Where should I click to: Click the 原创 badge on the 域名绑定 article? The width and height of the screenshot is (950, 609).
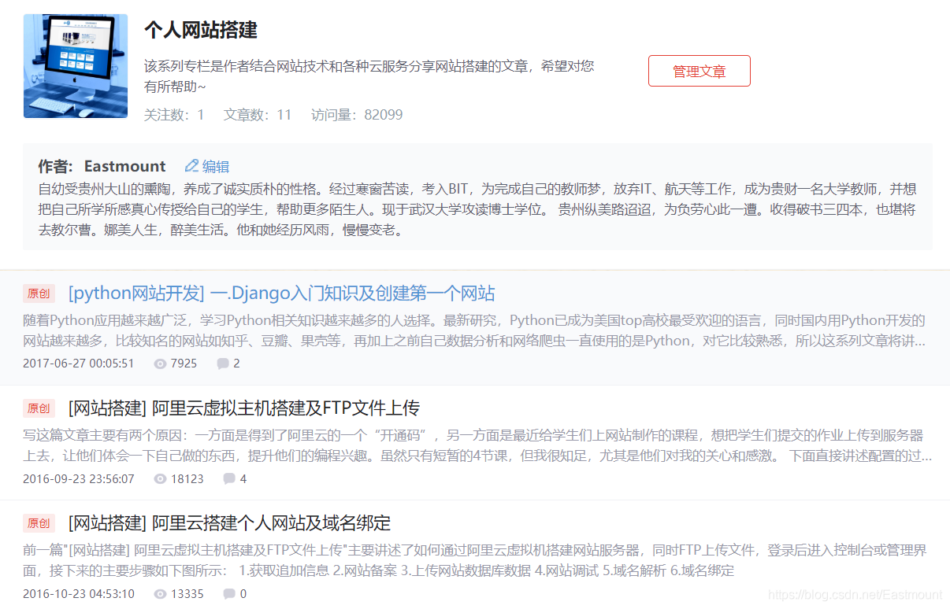click(39, 523)
